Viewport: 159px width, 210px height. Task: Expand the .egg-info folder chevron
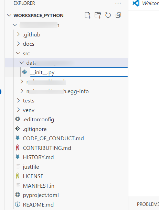coord(22,91)
